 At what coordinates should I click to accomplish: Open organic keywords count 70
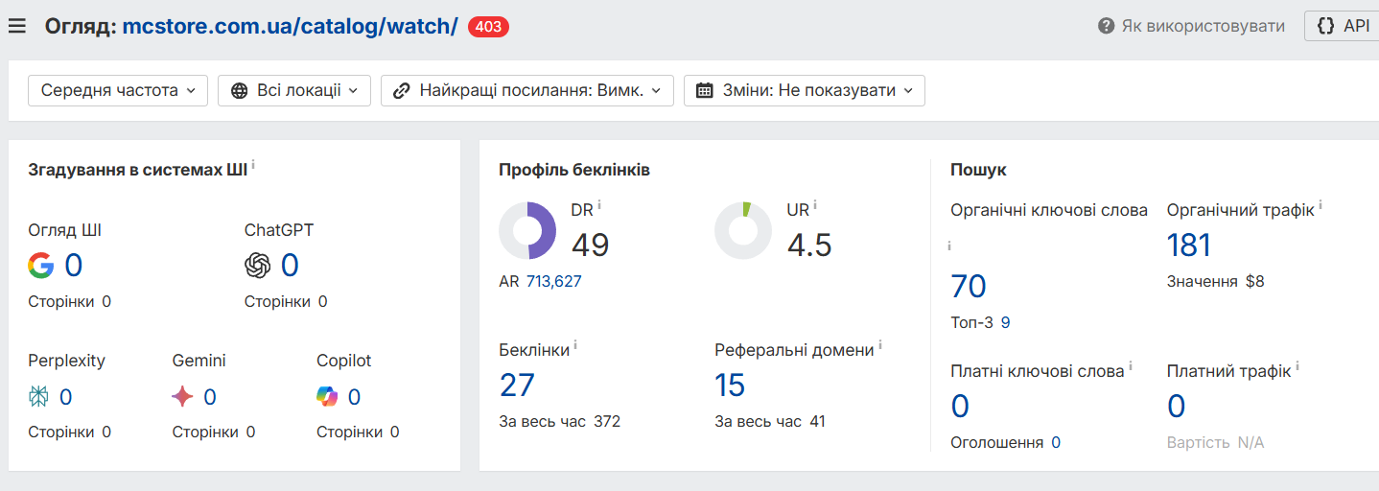pyautogui.click(x=969, y=286)
